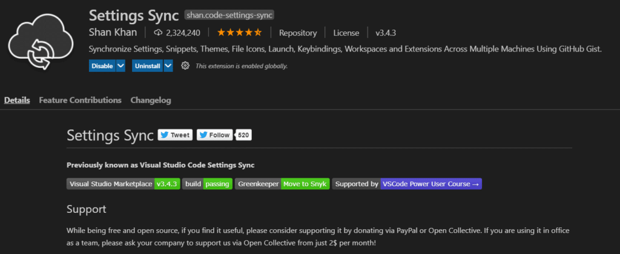Click the download count cloud icon
620x254 pixels.
point(158,33)
